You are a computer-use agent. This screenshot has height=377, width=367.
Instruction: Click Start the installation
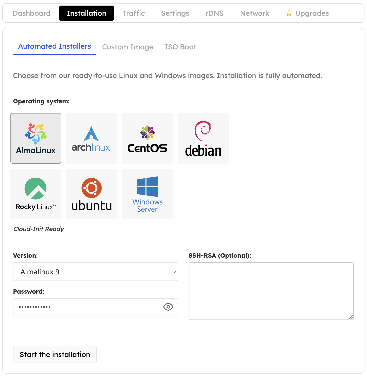tap(55, 354)
